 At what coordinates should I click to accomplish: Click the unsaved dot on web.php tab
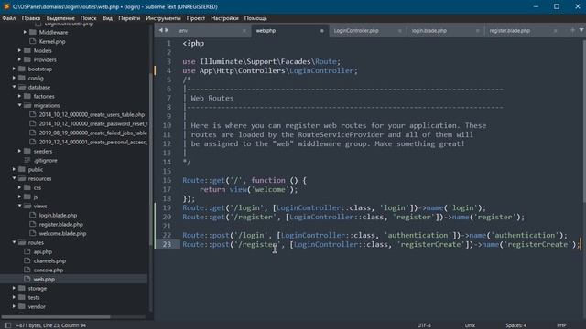point(321,31)
